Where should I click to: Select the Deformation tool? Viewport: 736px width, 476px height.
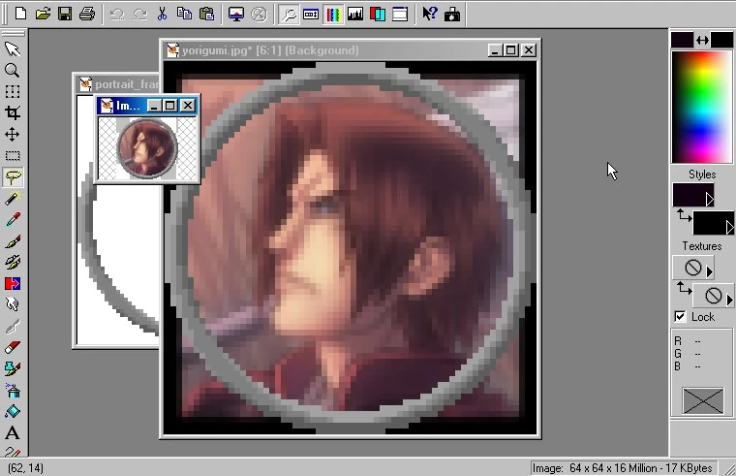pyautogui.click(x=13, y=91)
